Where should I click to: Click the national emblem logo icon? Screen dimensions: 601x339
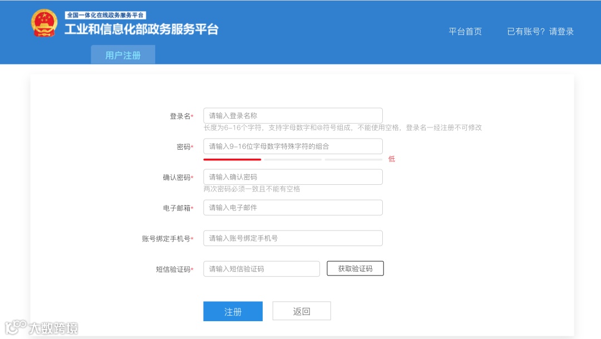coord(44,23)
